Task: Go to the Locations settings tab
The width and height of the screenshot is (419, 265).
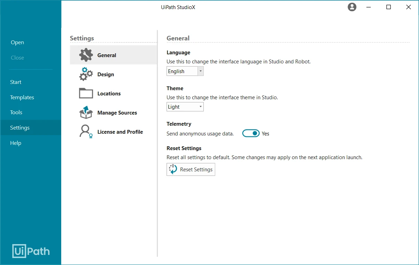Action: (x=109, y=94)
